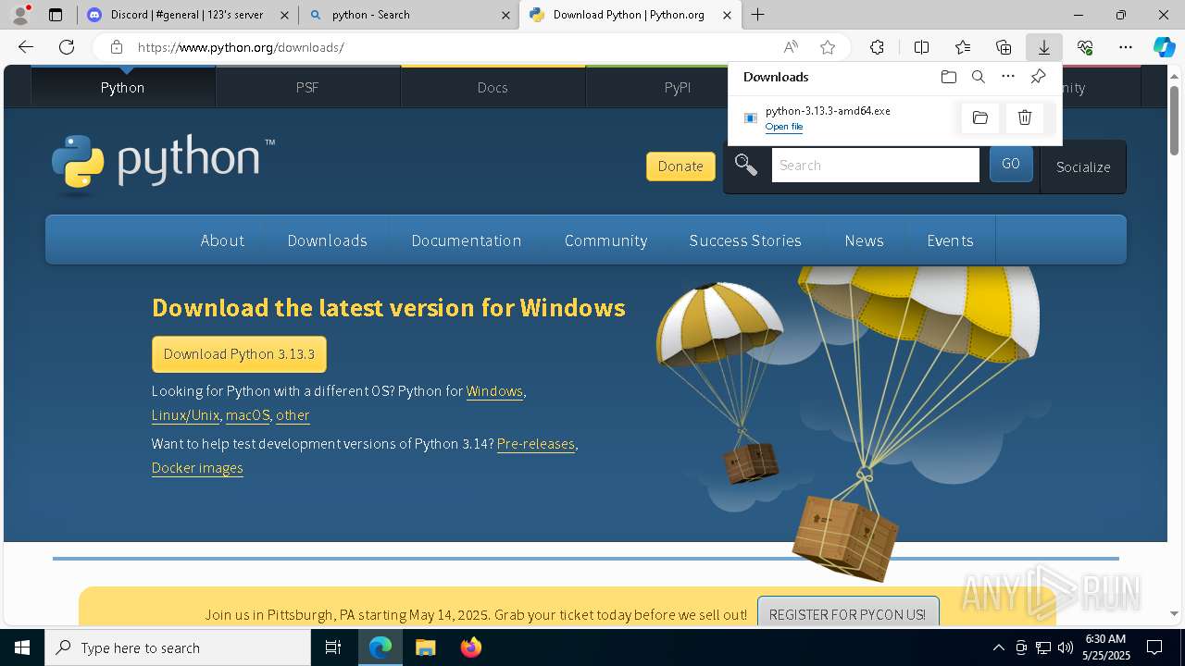Click the Read aloud icon

791,47
